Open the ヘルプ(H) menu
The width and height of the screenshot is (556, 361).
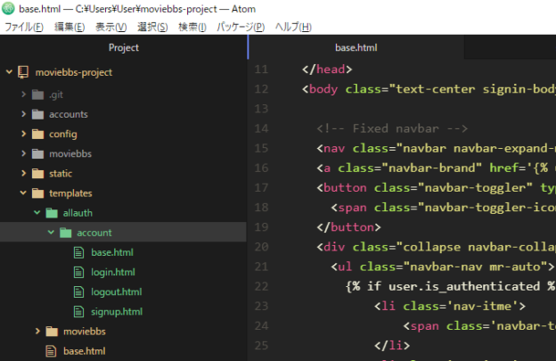pyautogui.click(x=293, y=27)
